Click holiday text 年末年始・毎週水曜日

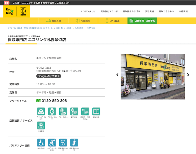[49, 93]
